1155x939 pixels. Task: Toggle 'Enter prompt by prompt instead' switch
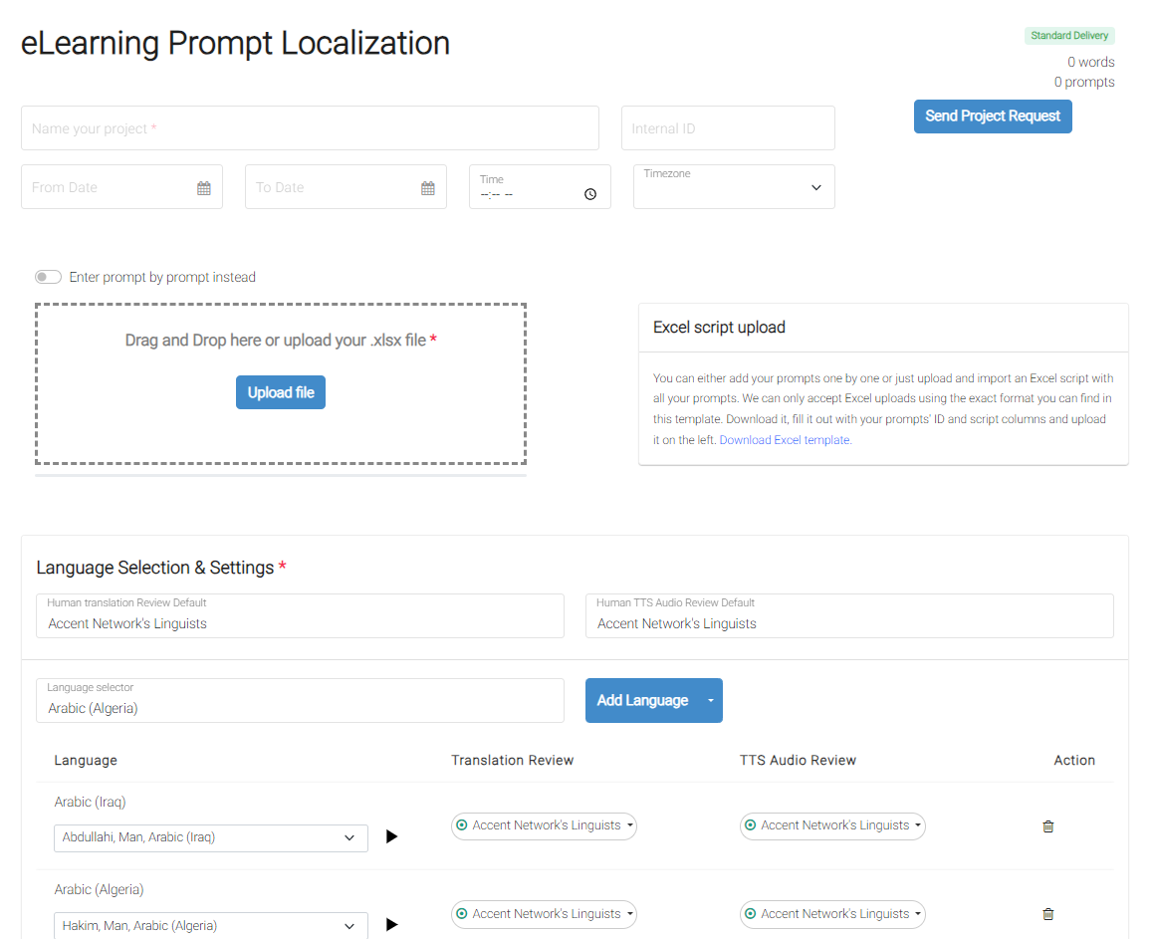(x=48, y=277)
